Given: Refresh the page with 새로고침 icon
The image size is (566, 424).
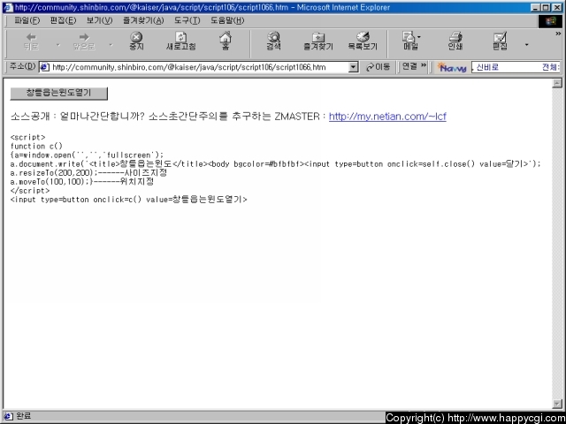Looking at the screenshot, I should point(180,42).
